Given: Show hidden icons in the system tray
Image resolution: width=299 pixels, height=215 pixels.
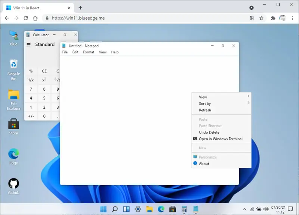Looking at the screenshot, I should (x=245, y=209).
